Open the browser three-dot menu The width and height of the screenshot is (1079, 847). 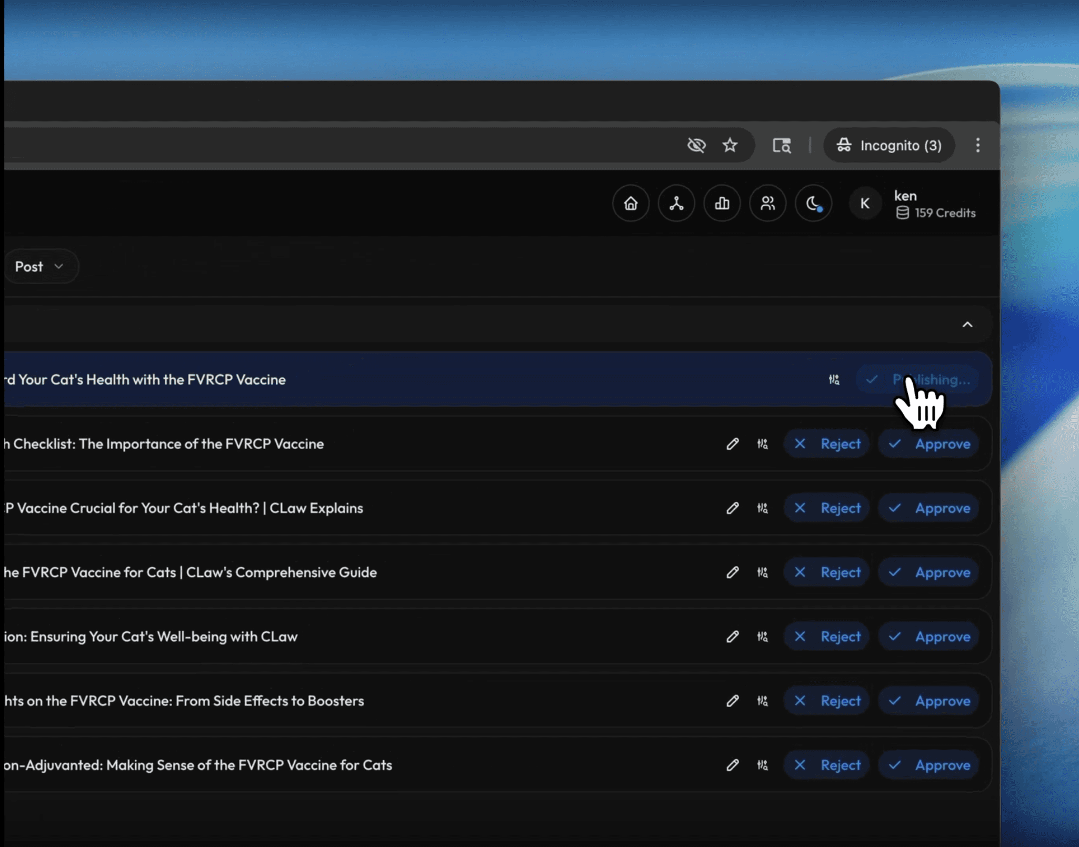(977, 145)
